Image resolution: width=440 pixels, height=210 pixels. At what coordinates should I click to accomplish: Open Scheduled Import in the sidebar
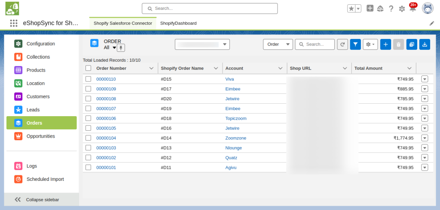click(42, 179)
